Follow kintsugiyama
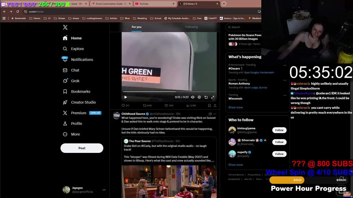353x198 pixels. coord(279,130)
